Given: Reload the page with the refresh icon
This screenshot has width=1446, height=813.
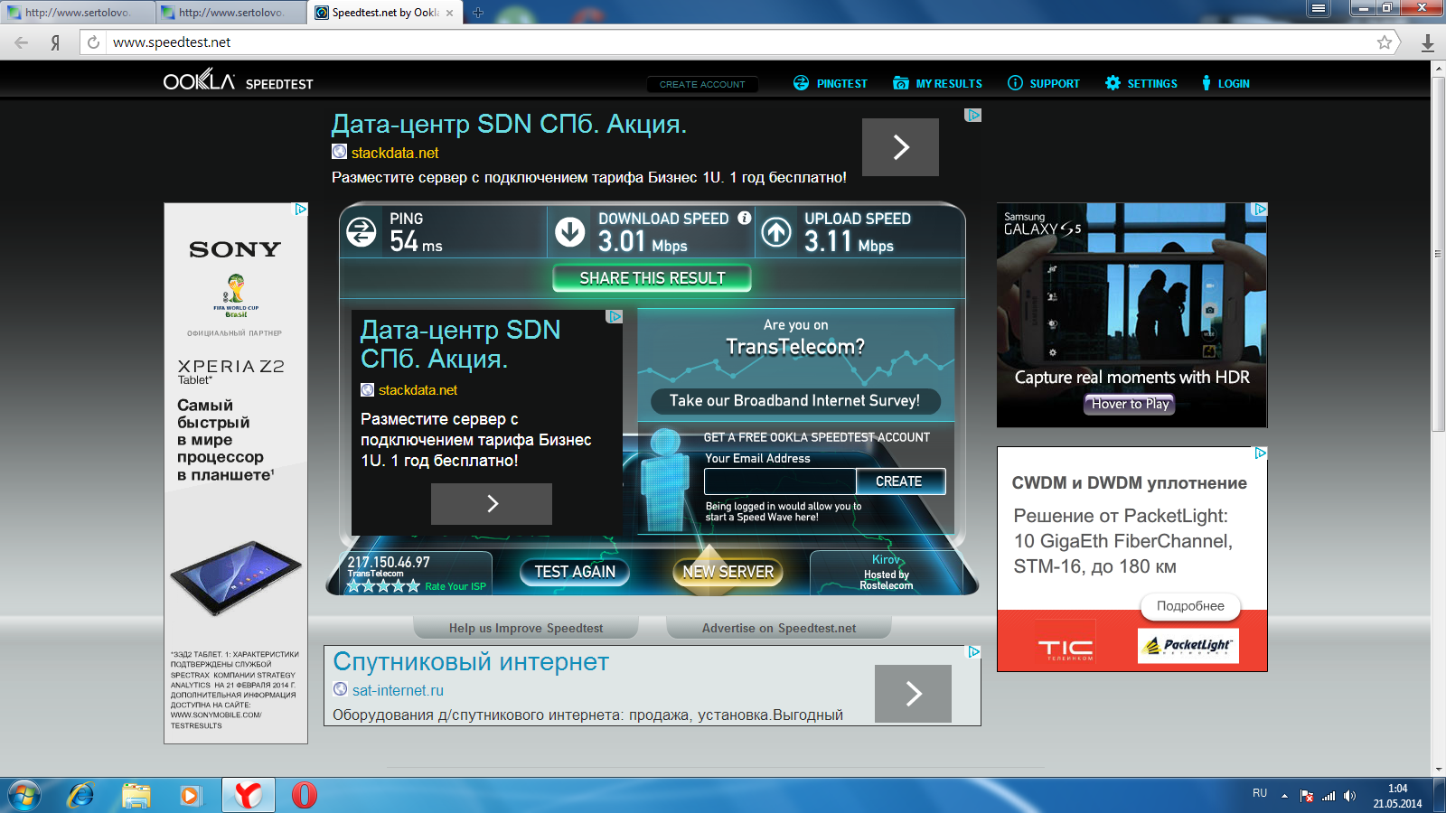Looking at the screenshot, I should (93, 42).
